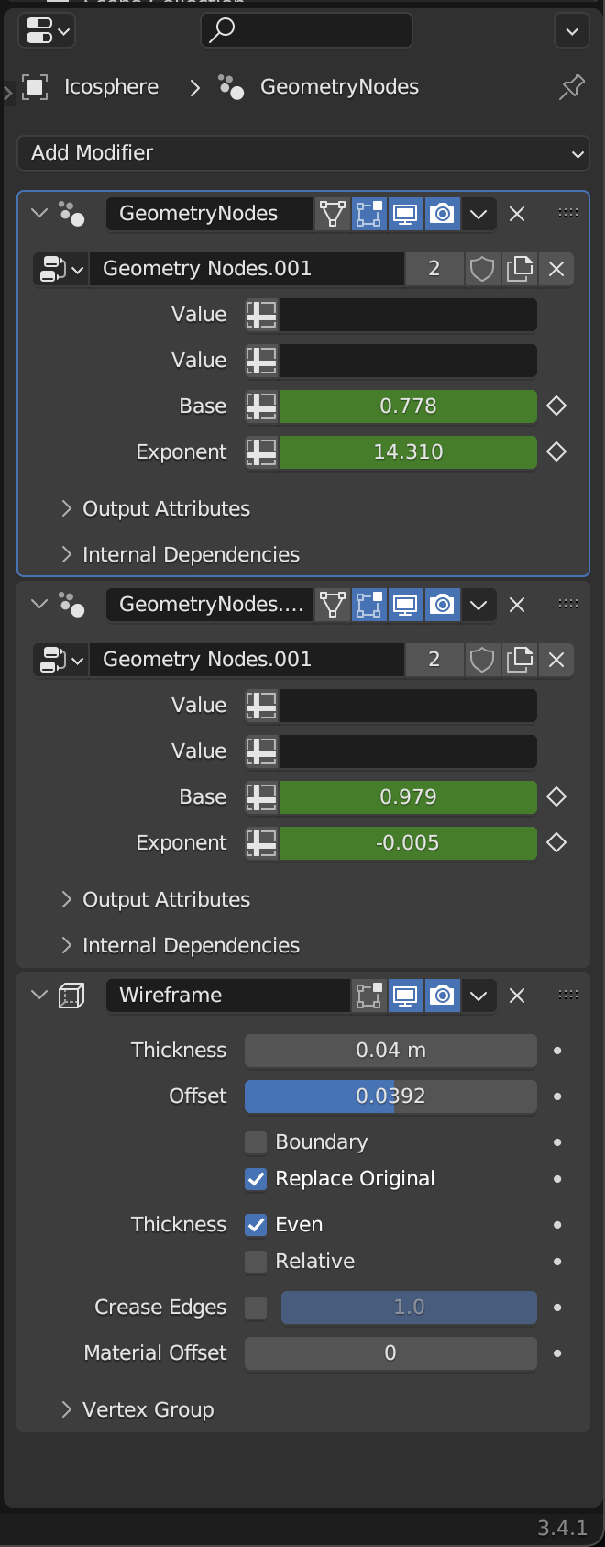Click the keyframe diamond beside Base 0.778

coord(556,406)
